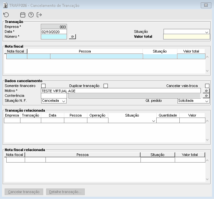Click the exit door toolbar icon
The width and height of the screenshot is (214, 199).
click(x=40, y=15)
